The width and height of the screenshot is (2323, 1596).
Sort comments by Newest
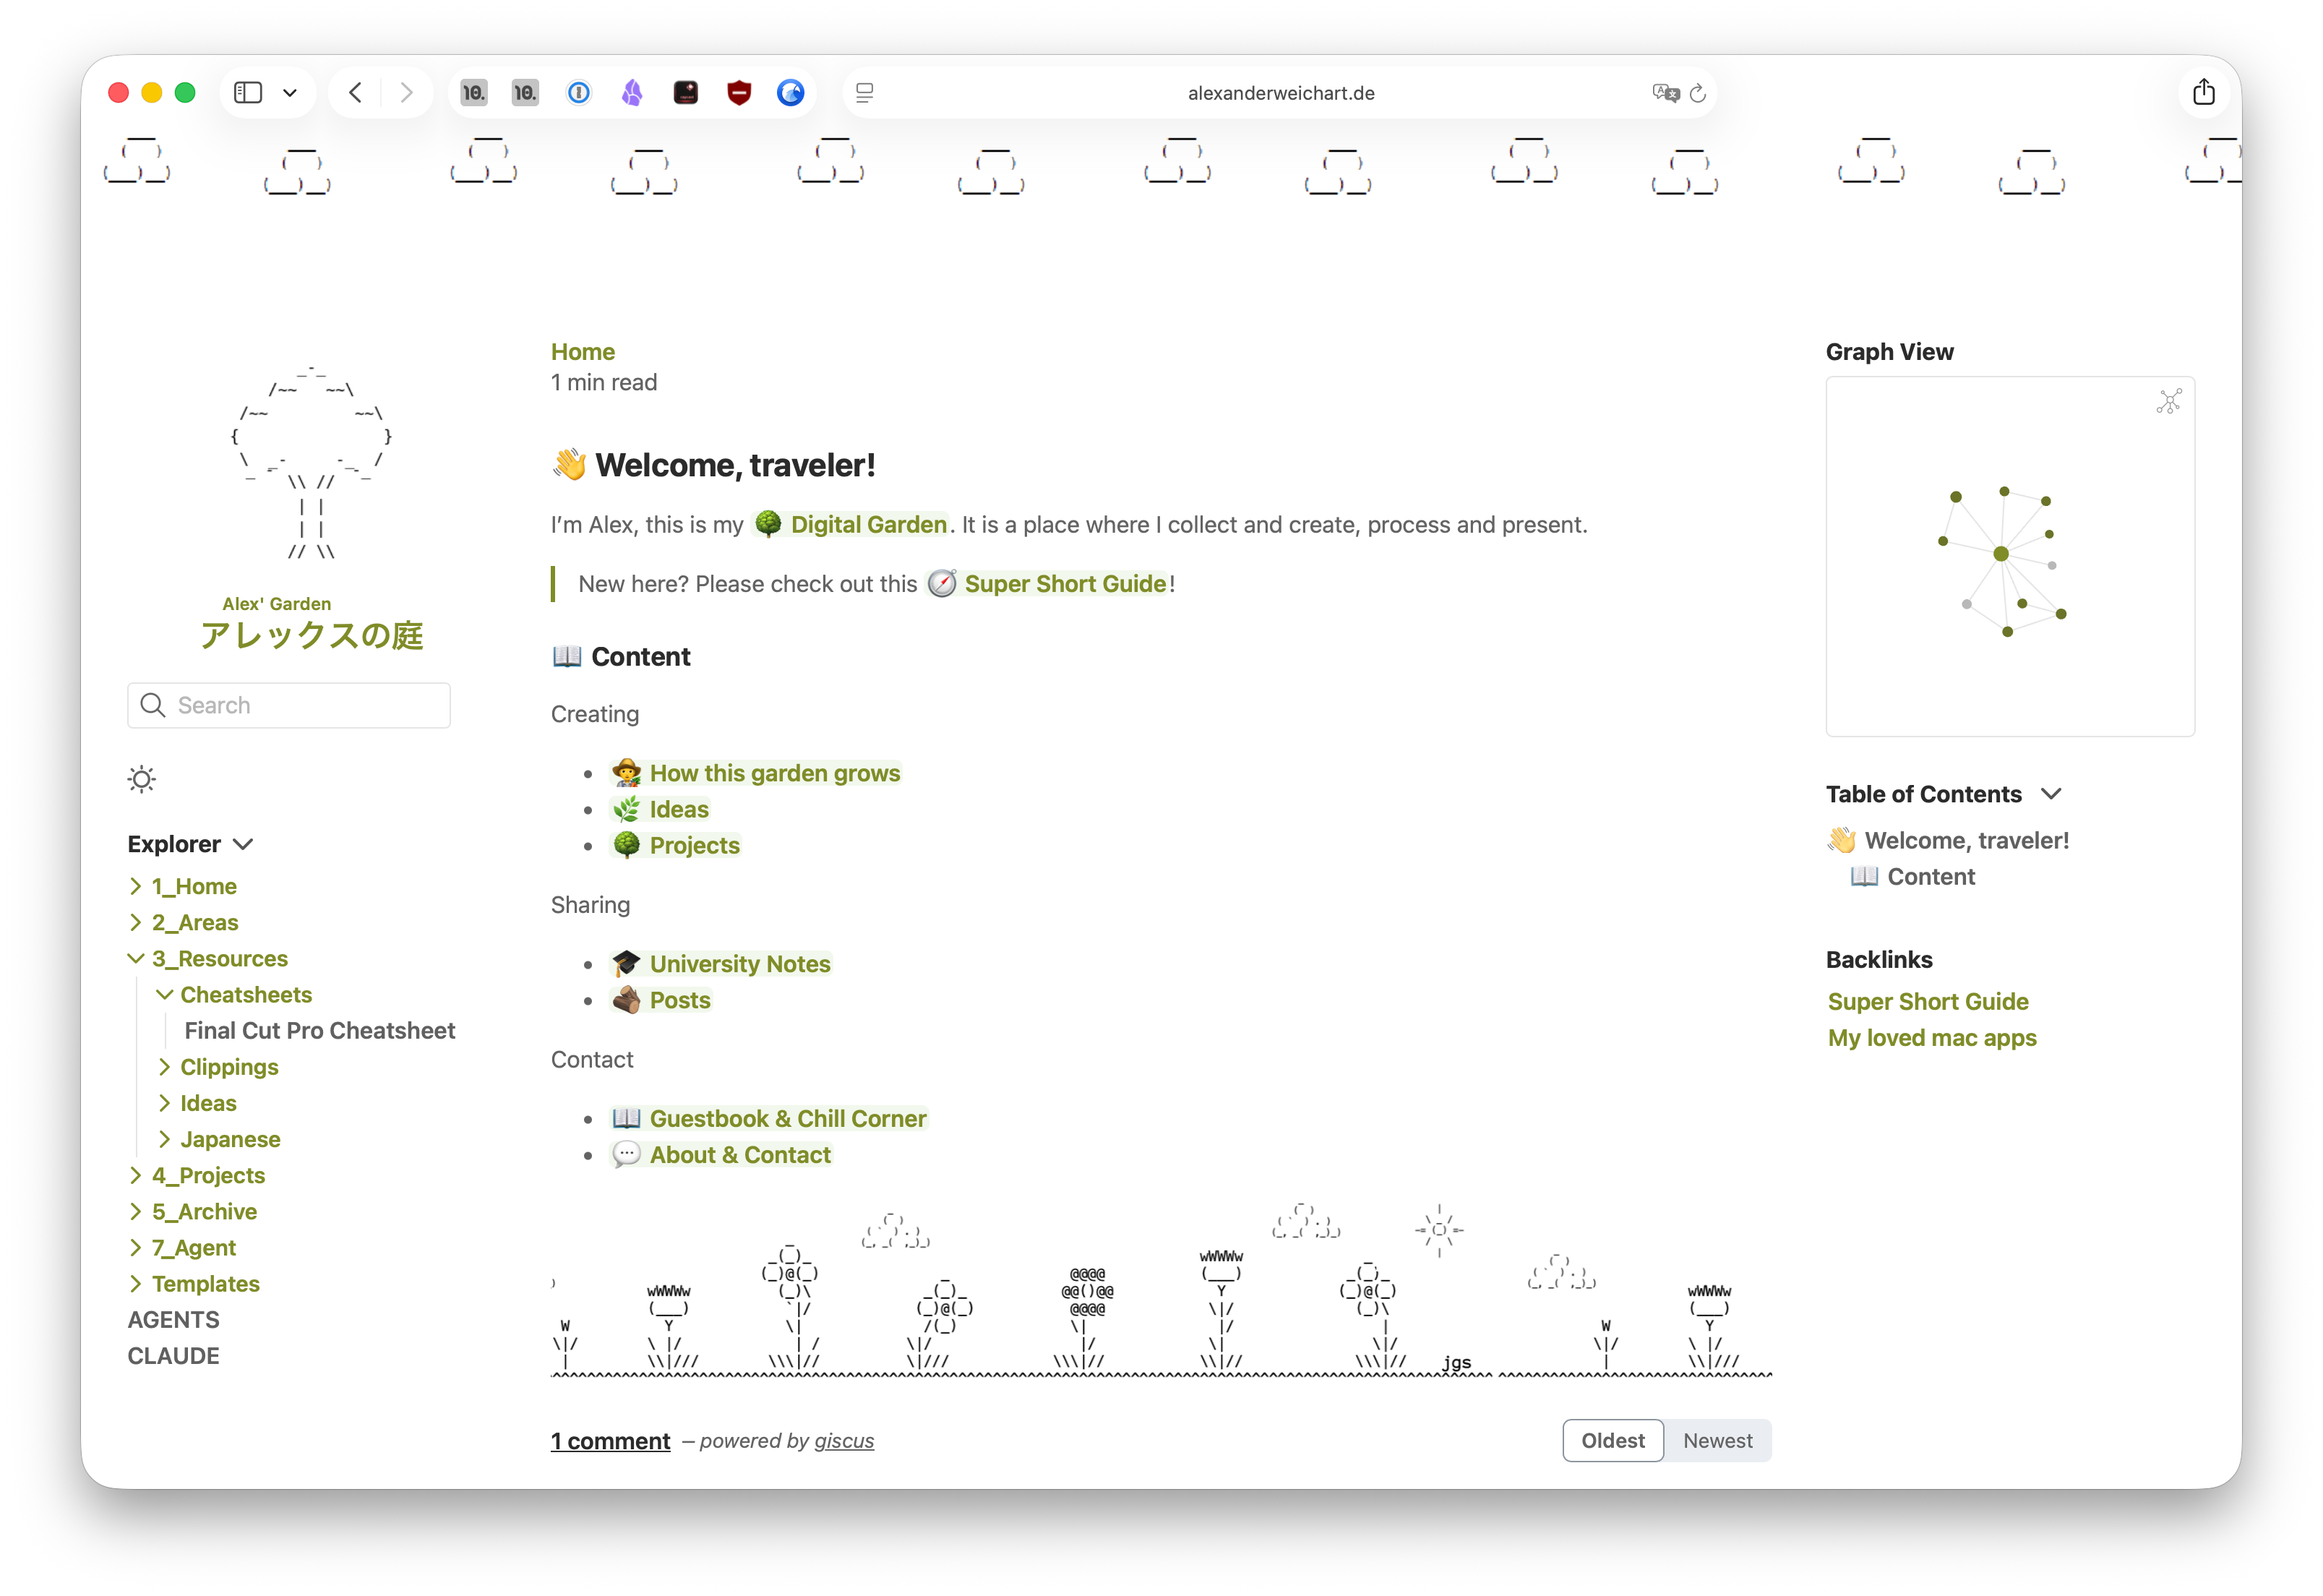pyautogui.click(x=1717, y=1440)
